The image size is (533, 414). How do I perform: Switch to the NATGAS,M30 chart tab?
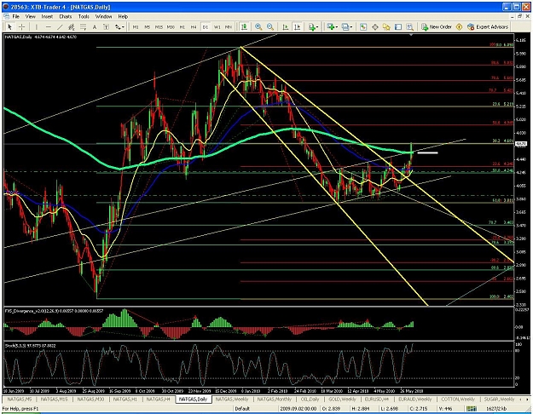(90, 399)
